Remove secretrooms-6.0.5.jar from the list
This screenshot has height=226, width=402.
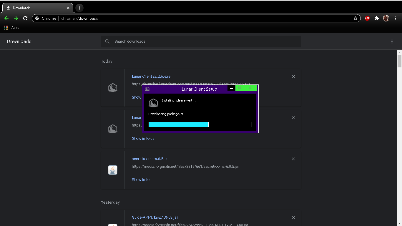[x=293, y=159]
